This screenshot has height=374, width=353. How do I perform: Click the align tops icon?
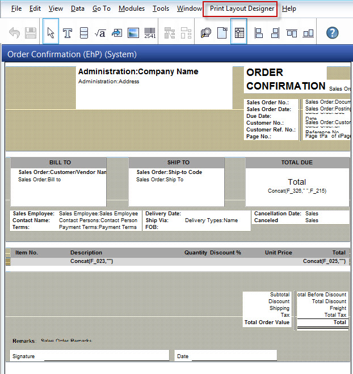coord(292,33)
